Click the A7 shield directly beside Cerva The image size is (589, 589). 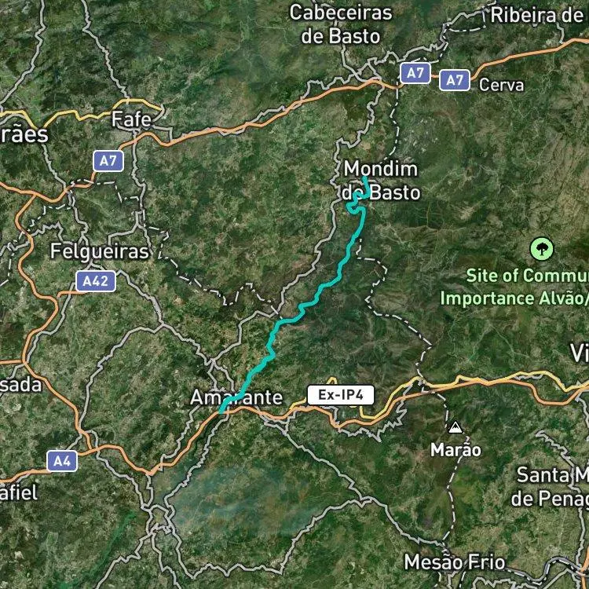pyautogui.click(x=455, y=80)
